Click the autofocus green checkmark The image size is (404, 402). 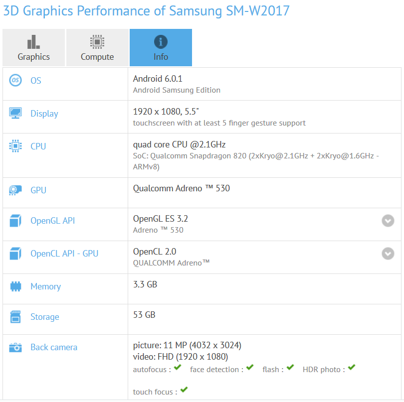click(177, 368)
